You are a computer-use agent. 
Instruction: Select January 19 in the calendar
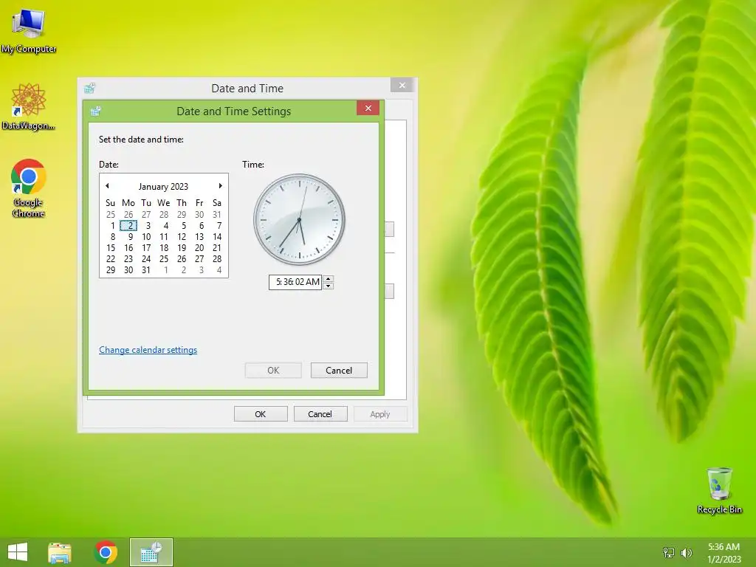pos(182,248)
